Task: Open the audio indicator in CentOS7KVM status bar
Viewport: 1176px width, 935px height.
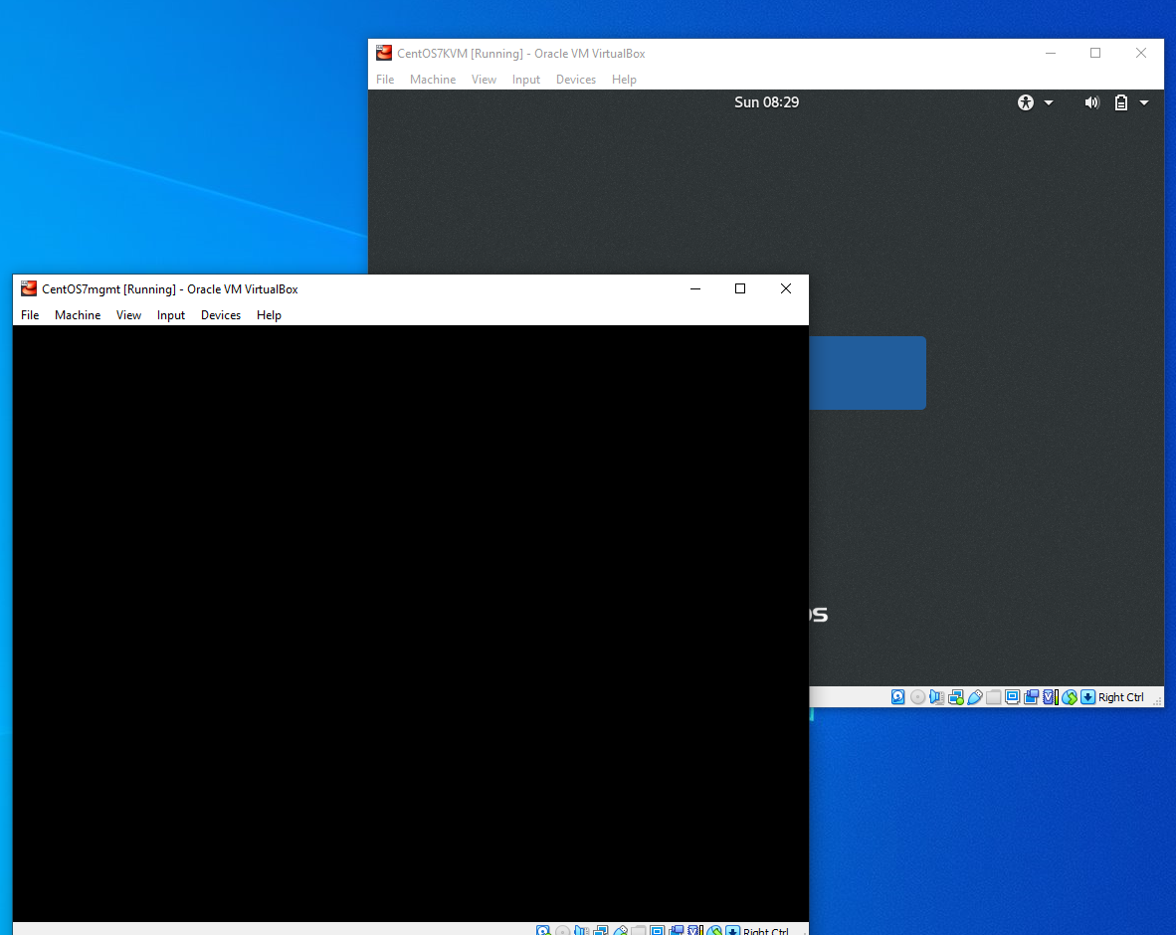Action: pos(936,697)
